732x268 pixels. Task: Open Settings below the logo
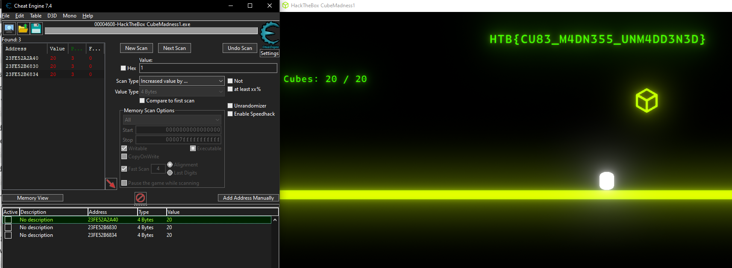(270, 53)
